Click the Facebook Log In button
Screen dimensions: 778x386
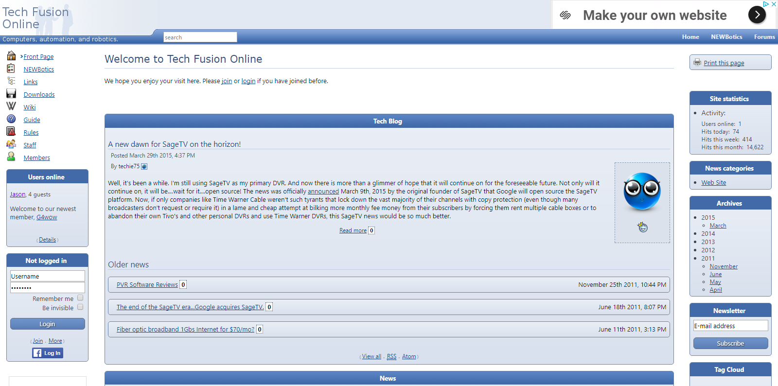click(48, 353)
